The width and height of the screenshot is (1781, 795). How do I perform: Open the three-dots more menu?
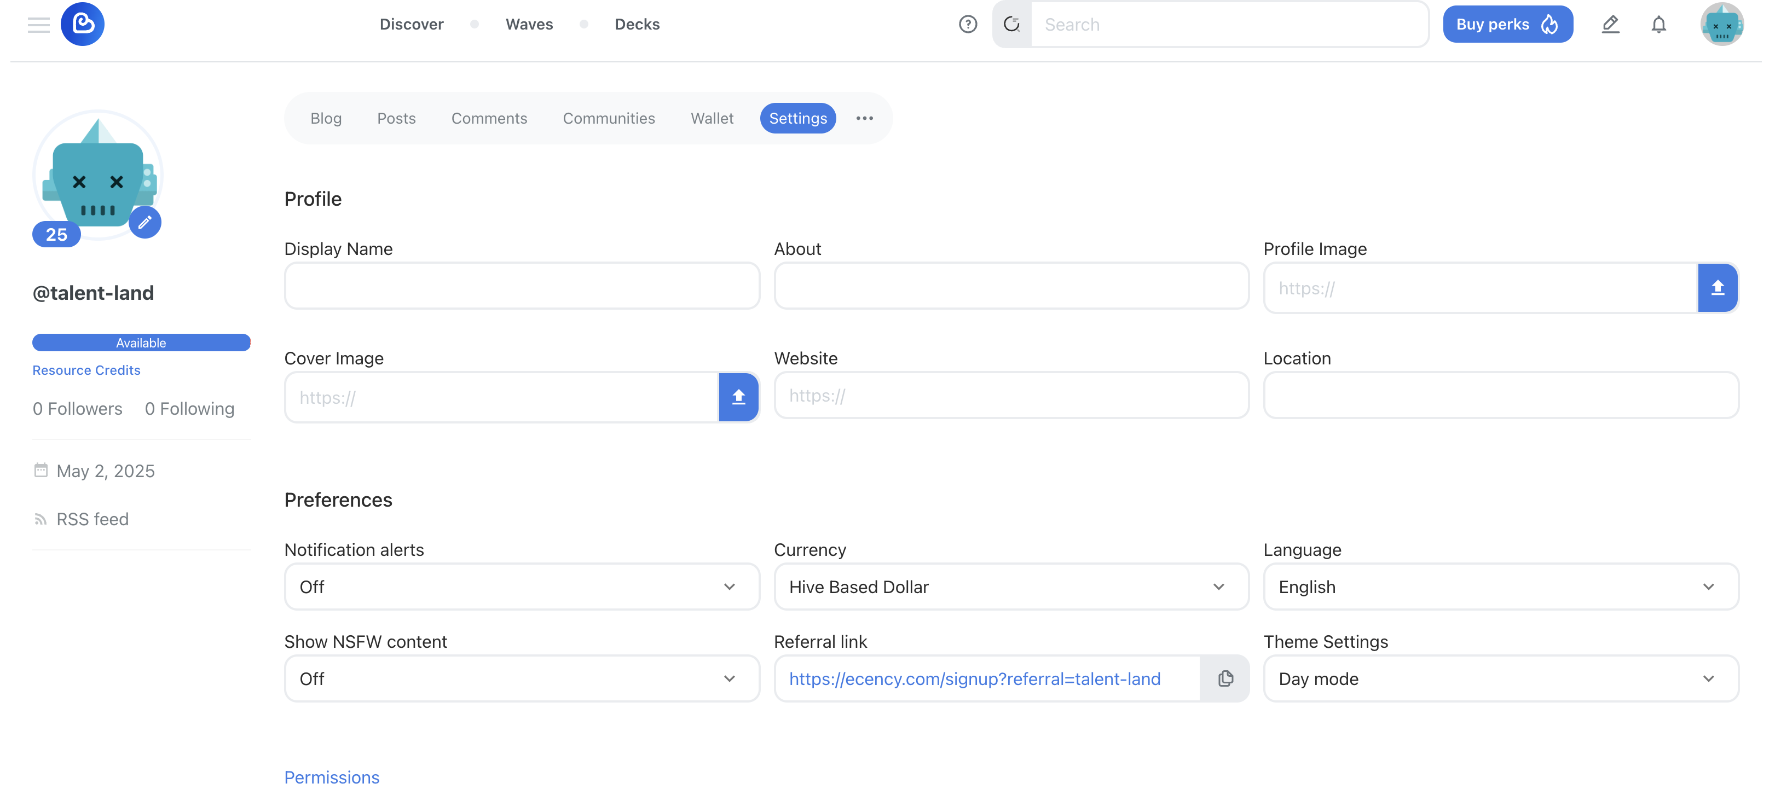click(x=864, y=118)
